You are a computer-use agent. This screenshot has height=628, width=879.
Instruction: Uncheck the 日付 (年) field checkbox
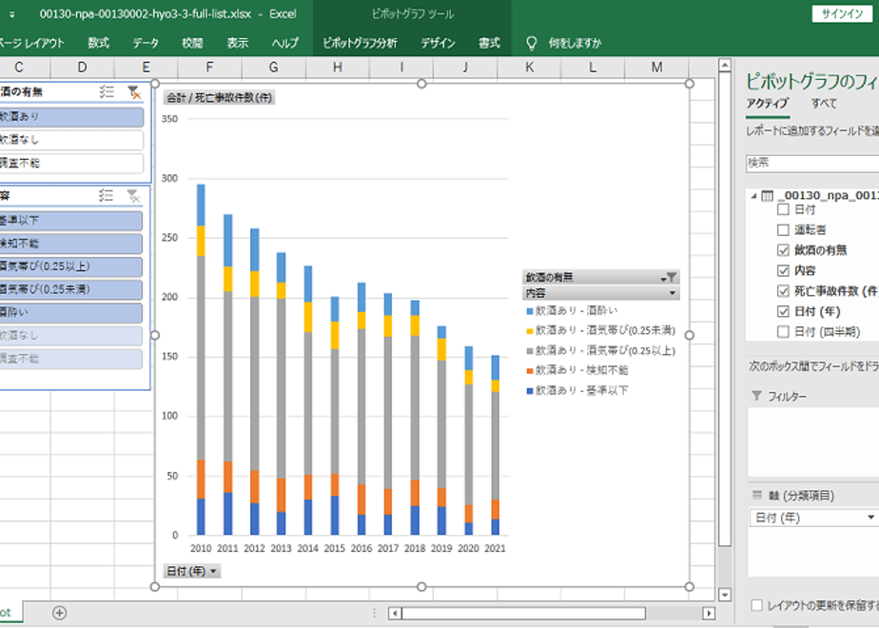coord(783,311)
